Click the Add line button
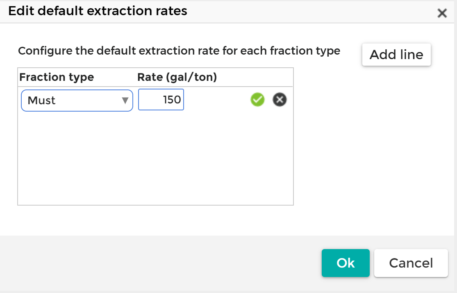The height and width of the screenshot is (293, 457). tap(396, 55)
